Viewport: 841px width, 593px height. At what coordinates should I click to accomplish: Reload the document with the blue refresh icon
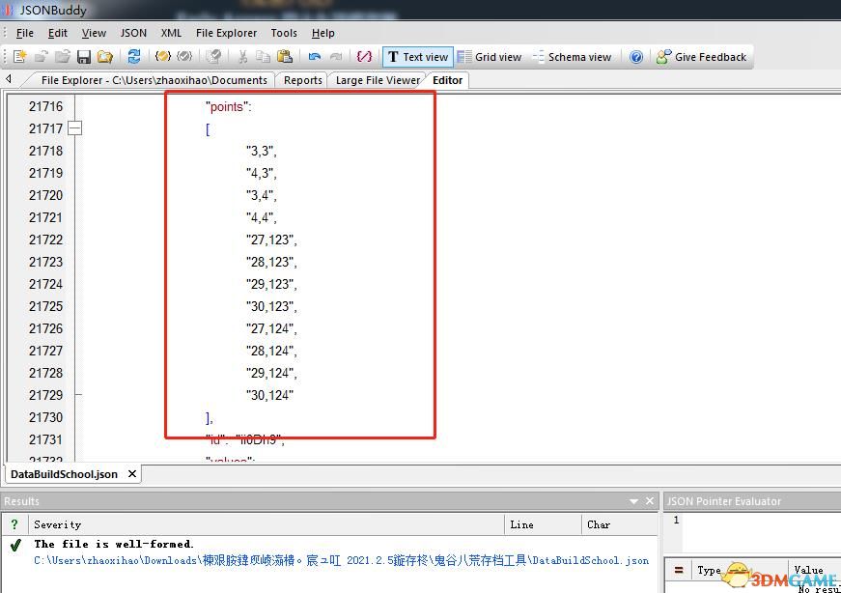134,56
